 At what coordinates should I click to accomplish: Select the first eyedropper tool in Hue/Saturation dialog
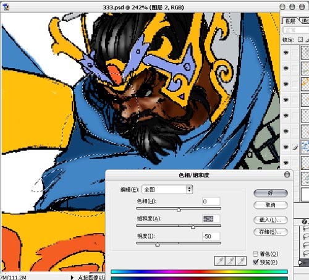[220, 261]
